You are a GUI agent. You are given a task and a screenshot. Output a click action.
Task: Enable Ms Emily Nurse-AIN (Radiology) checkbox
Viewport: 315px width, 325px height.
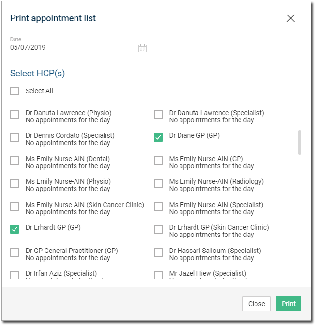point(158,183)
